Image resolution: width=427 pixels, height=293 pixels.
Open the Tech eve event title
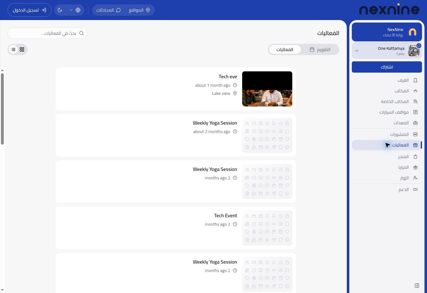pyautogui.click(x=228, y=76)
